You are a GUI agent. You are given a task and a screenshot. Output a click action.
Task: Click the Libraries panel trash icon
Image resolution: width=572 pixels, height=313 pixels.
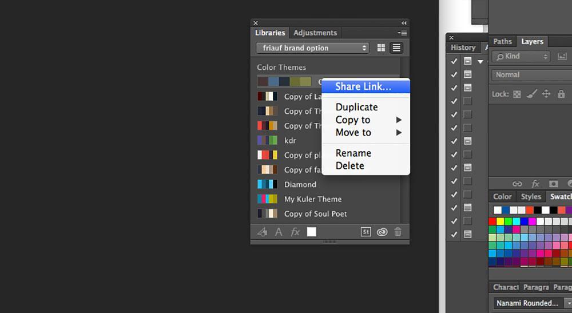398,232
